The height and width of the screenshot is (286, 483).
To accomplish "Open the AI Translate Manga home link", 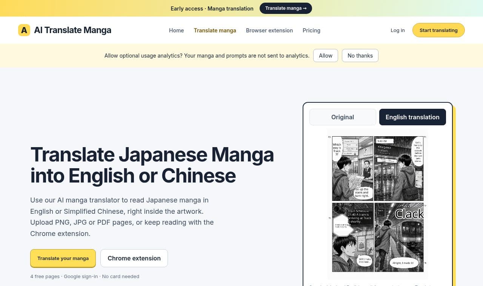I will click(65, 30).
